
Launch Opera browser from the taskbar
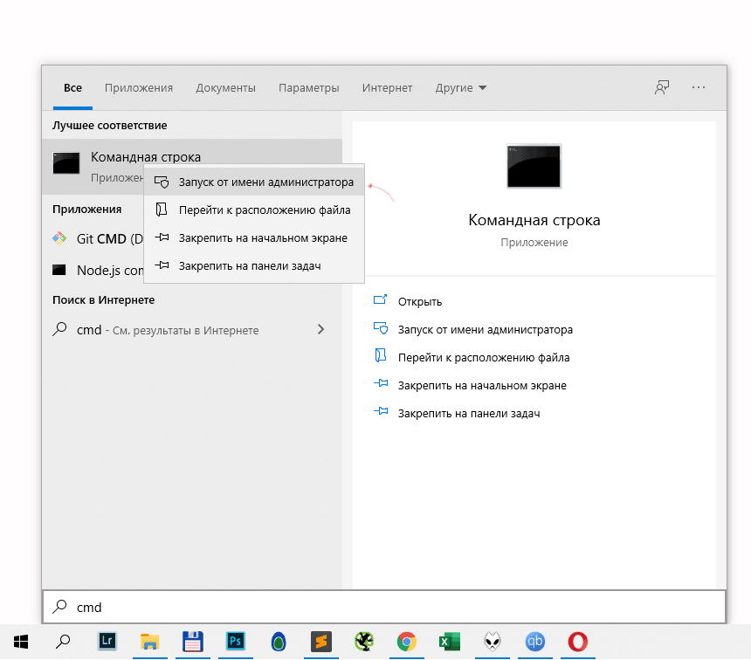pos(577,642)
